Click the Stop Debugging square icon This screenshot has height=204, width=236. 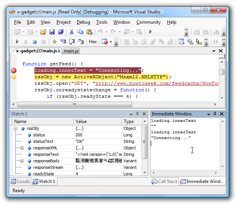tap(35, 42)
